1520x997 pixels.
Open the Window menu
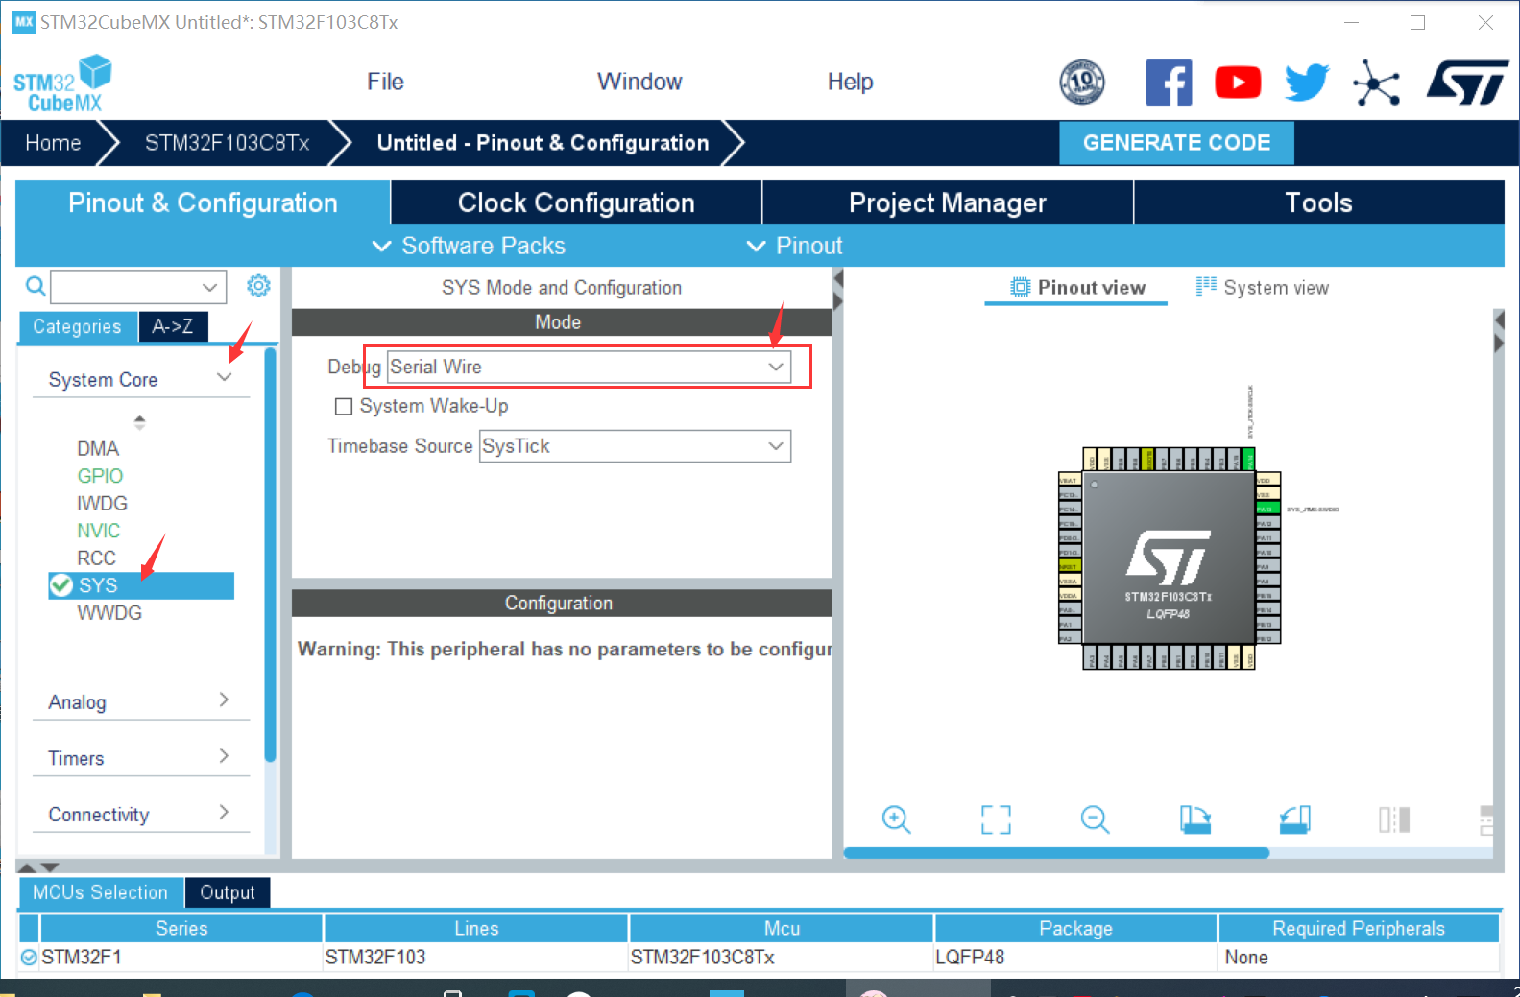click(639, 82)
